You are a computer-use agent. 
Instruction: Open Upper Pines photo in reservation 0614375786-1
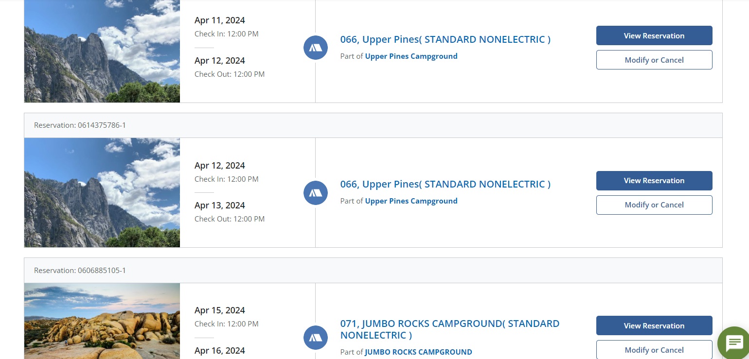(x=102, y=192)
